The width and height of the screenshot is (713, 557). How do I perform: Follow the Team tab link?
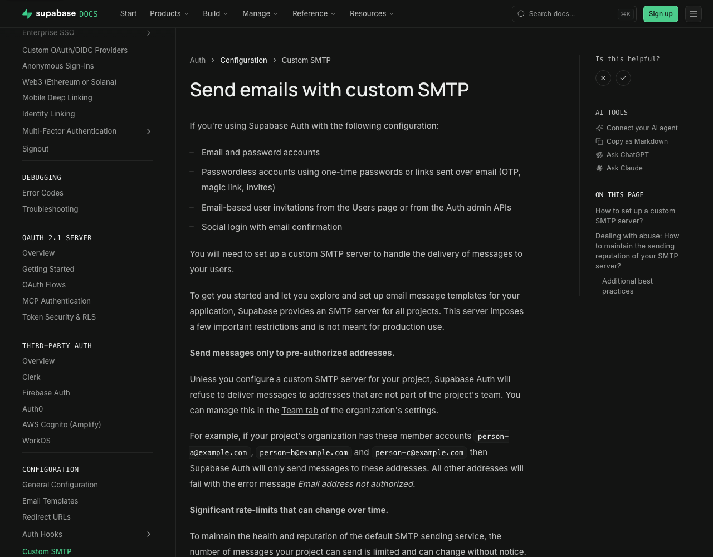(x=300, y=411)
